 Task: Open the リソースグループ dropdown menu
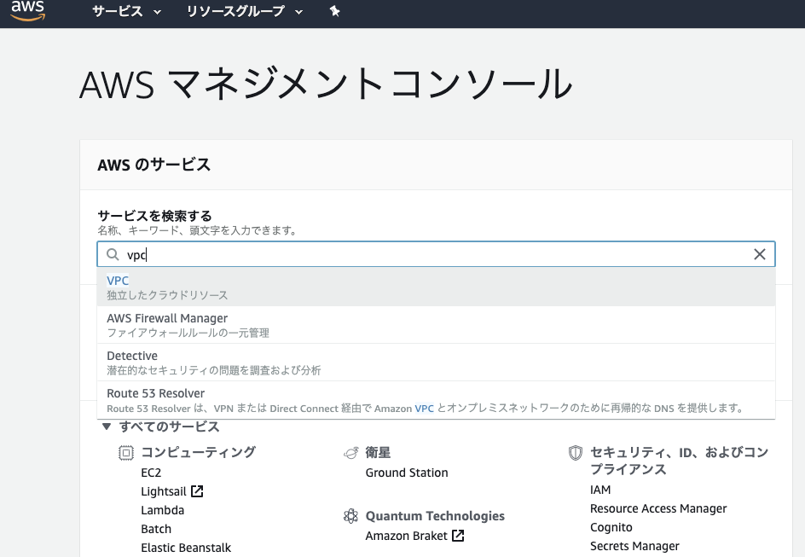coord(245,12)
